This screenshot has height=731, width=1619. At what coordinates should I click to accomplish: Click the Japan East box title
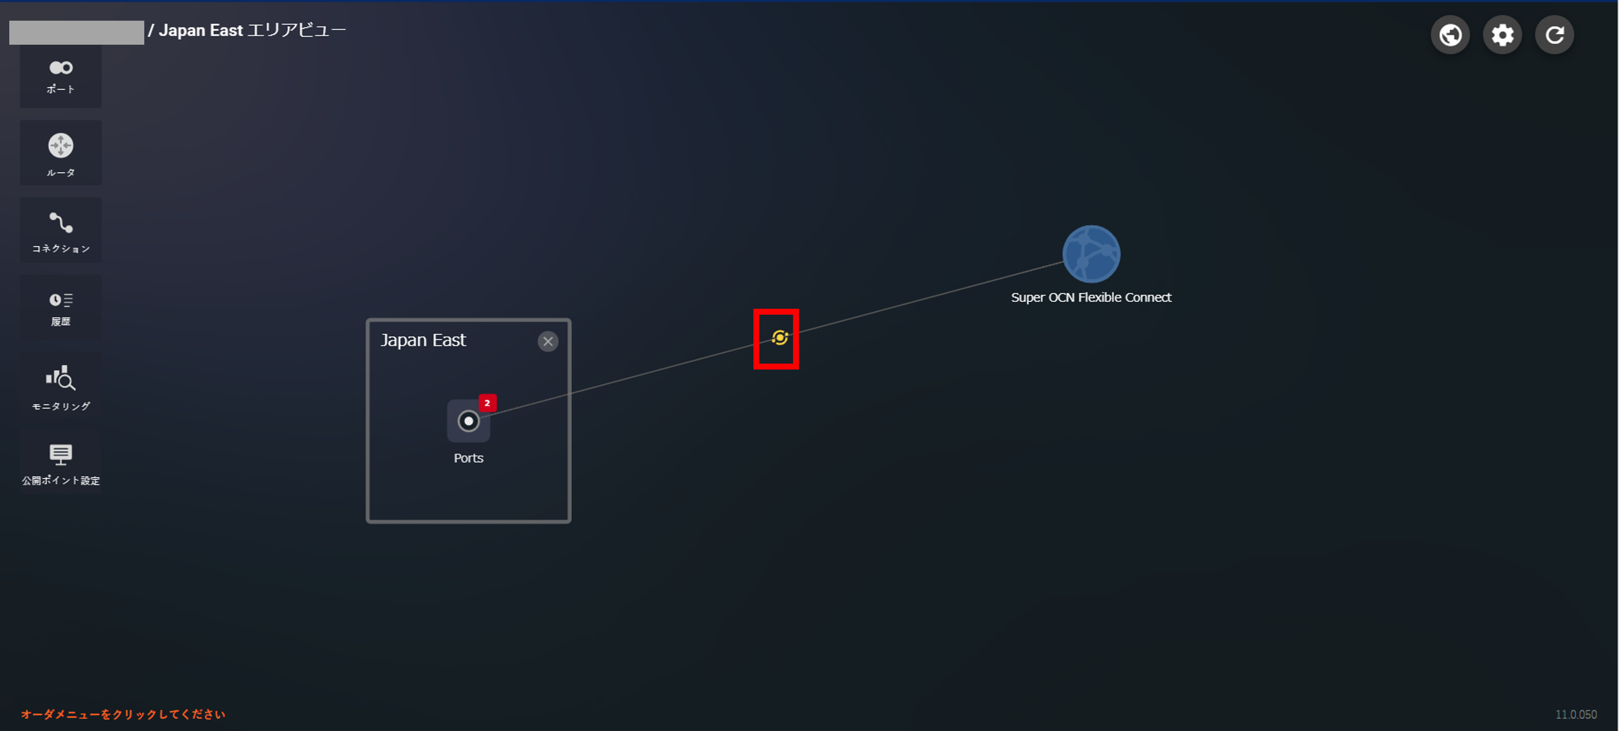[423, 340]
